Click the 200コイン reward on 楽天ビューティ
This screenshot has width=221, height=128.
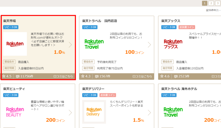56,120
